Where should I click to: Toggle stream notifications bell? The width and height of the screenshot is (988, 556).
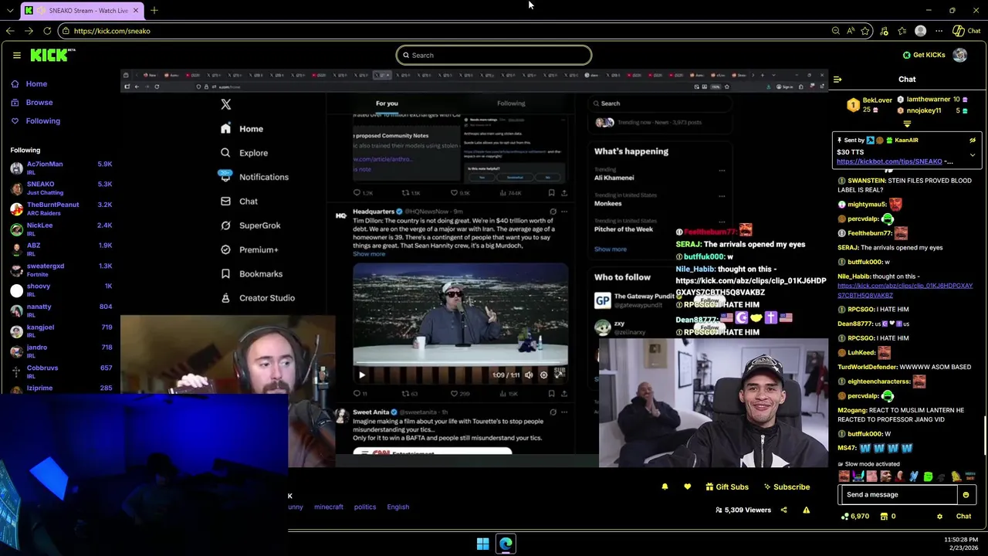(x=665, y=487)
